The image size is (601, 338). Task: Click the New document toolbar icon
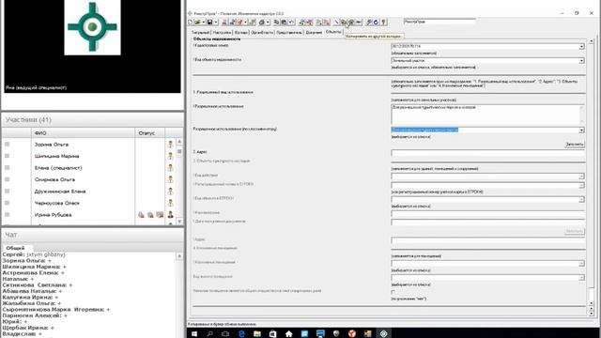coord(190,23)
